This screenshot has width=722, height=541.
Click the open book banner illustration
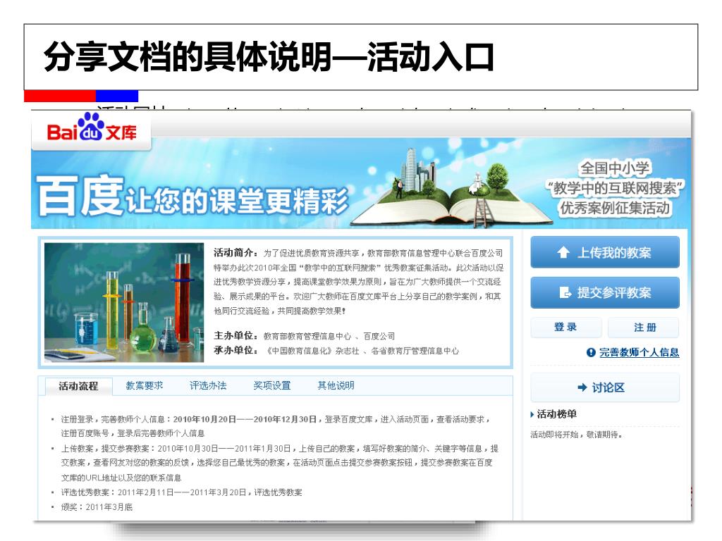[451, 189]
